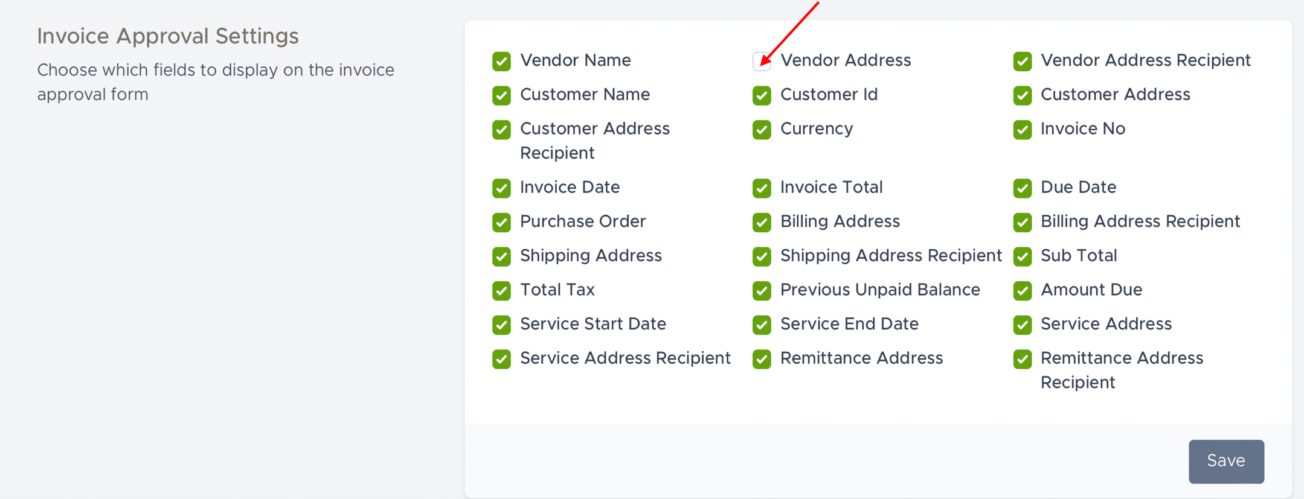Uncheck the Vendor Name field
The image size is (1304, 499).
coord(501,61)
